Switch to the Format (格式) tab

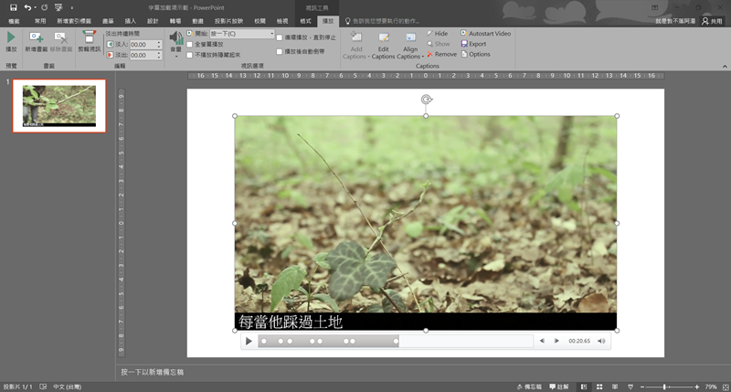point(303,19)
